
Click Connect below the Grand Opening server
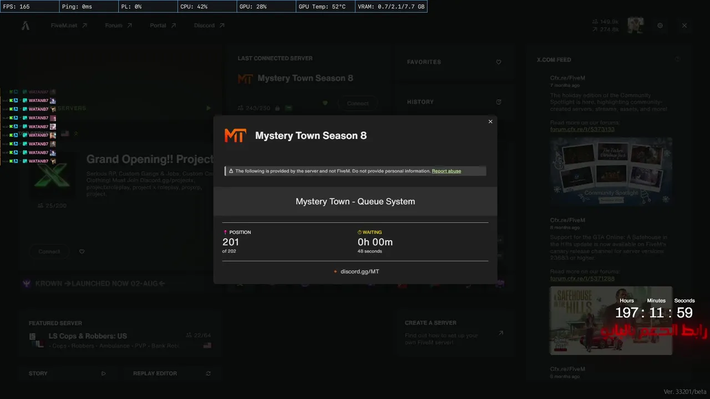coord(49,252)
